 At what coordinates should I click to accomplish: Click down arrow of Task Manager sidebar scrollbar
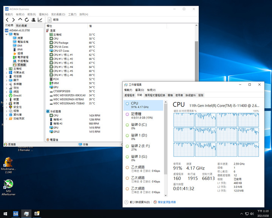coord(165,195)
